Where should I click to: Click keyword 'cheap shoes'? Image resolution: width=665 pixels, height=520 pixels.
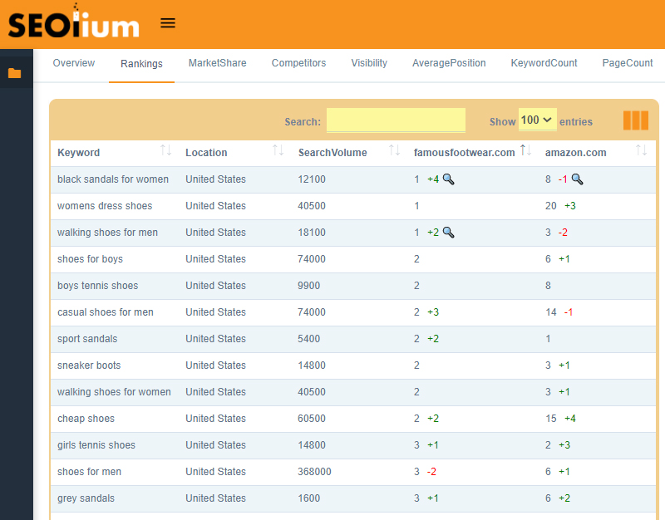pos(86,419)
